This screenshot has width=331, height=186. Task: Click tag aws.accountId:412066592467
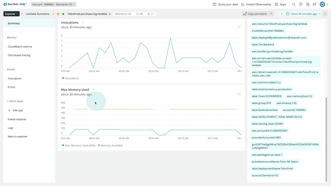270,131
